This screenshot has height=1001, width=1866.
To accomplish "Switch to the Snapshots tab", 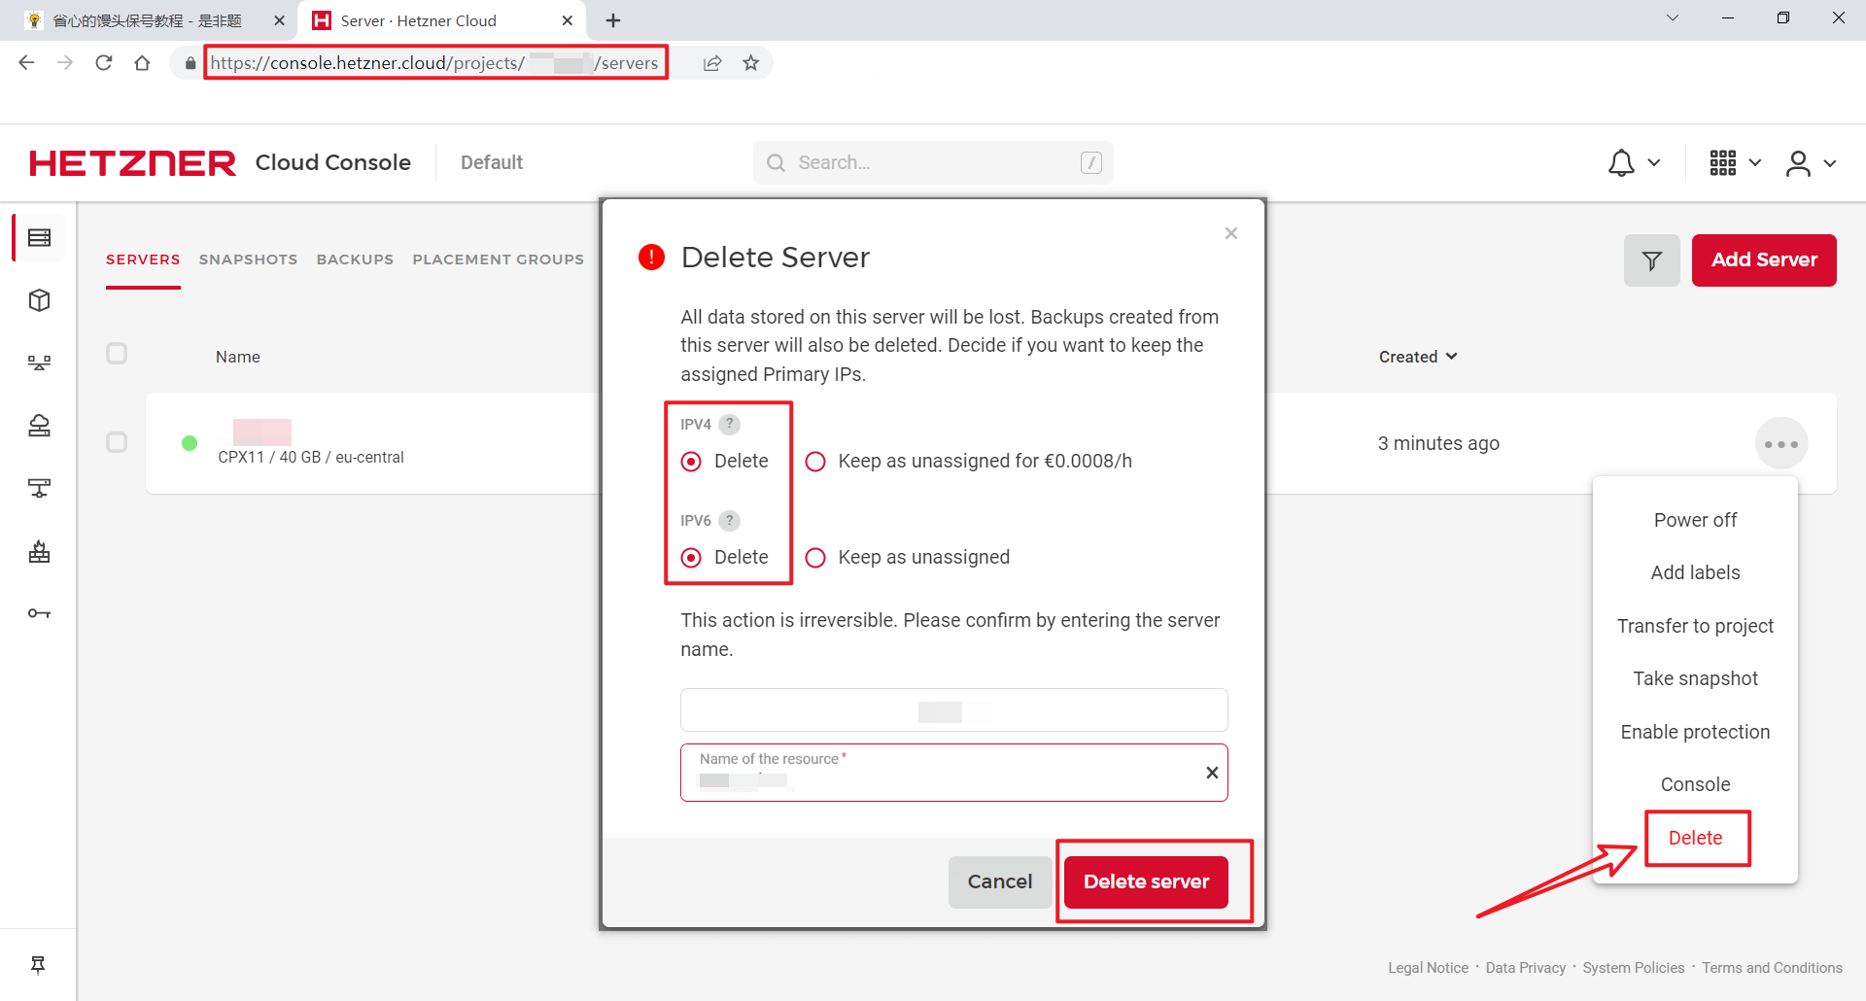I will coord(248,259).
